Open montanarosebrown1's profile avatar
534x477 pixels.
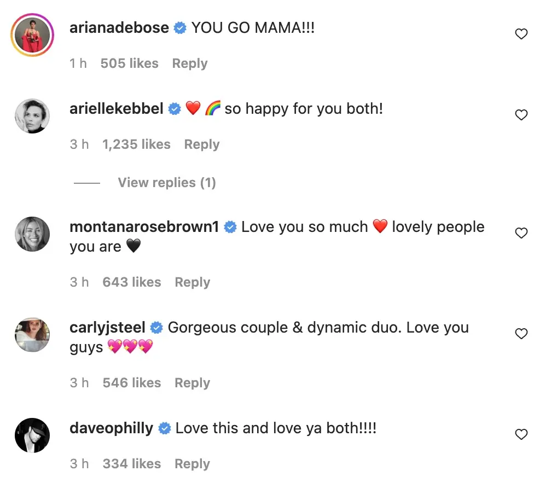(31, 234)
